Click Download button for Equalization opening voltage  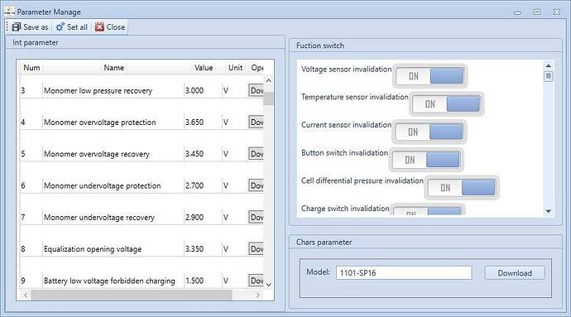(x=257, y=249)
